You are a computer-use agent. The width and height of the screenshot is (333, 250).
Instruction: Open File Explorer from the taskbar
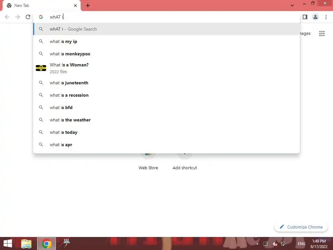26,243
